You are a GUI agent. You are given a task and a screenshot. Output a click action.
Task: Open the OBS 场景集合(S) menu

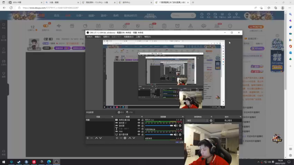click(x=129, y=37)
